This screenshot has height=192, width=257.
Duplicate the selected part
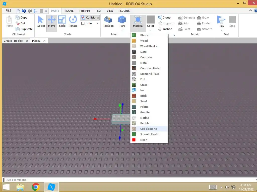coord(24,29)
